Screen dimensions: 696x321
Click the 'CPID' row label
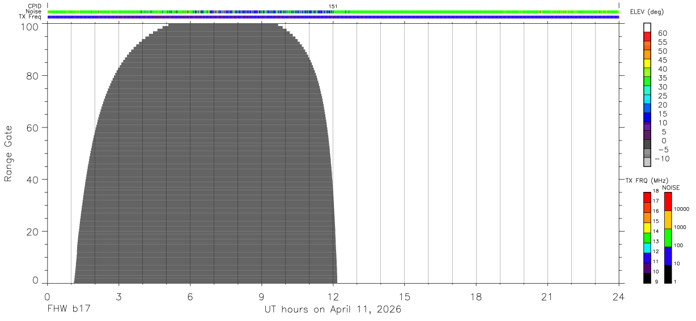tap(35, 6)
